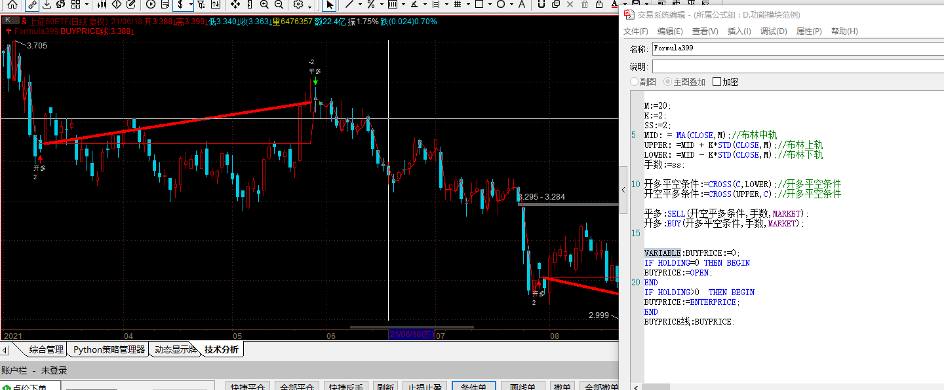Viewport: 944px width, 390px height.
Task: Click the diamond alert warning icon
Action: pyautogui.click(x=117, y=5)
